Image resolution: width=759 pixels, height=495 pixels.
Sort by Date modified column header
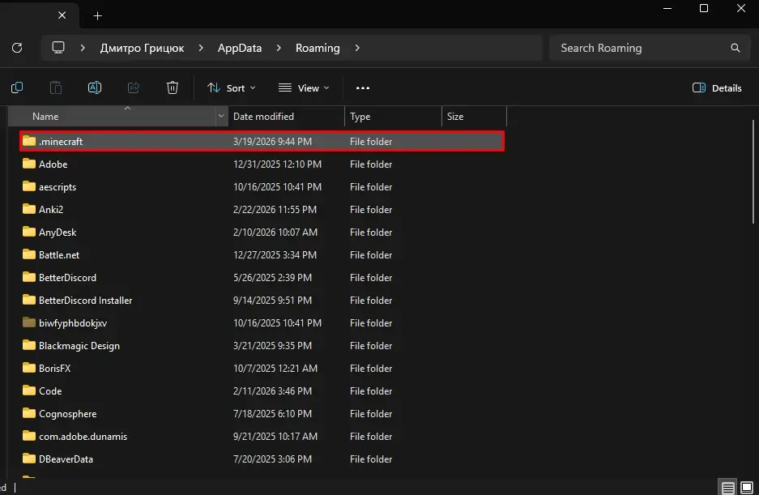[x=263, y=117]
